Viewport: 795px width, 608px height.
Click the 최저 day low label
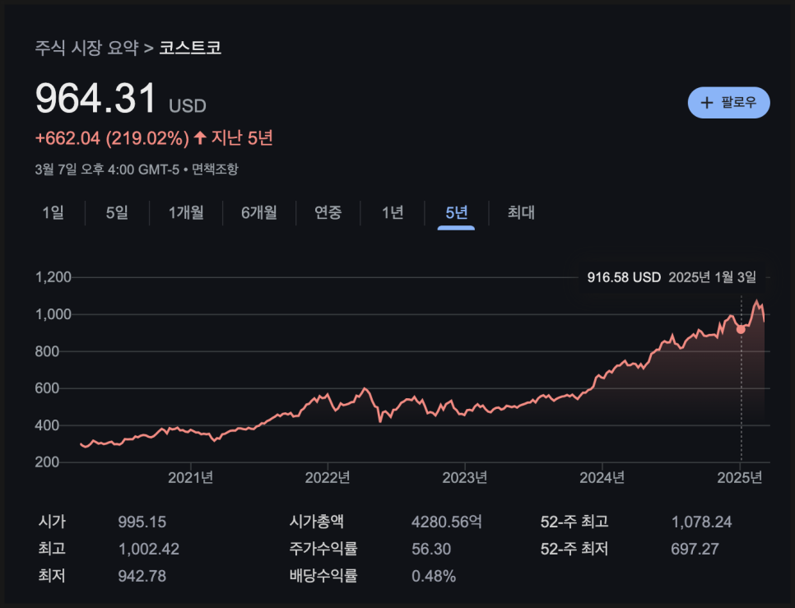(52, 576)
